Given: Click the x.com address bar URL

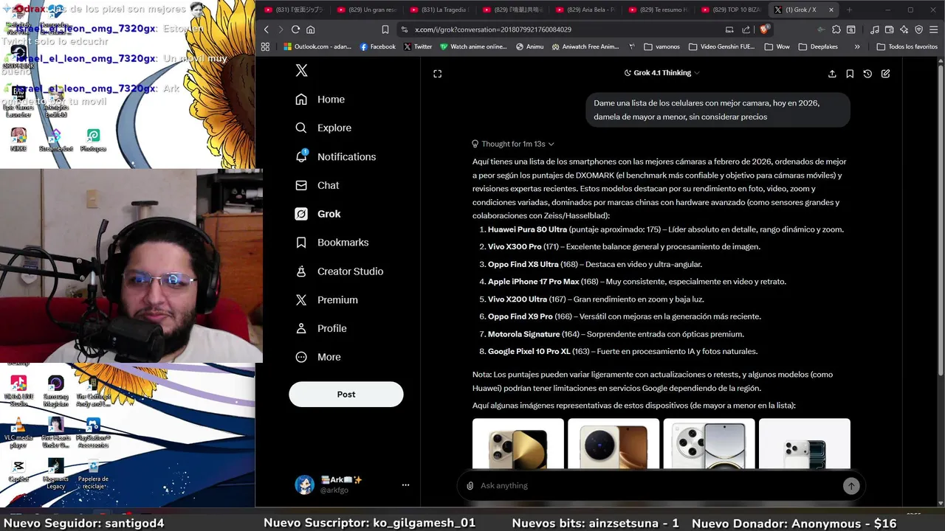Looking at the screenshot, I should point(493,29).
